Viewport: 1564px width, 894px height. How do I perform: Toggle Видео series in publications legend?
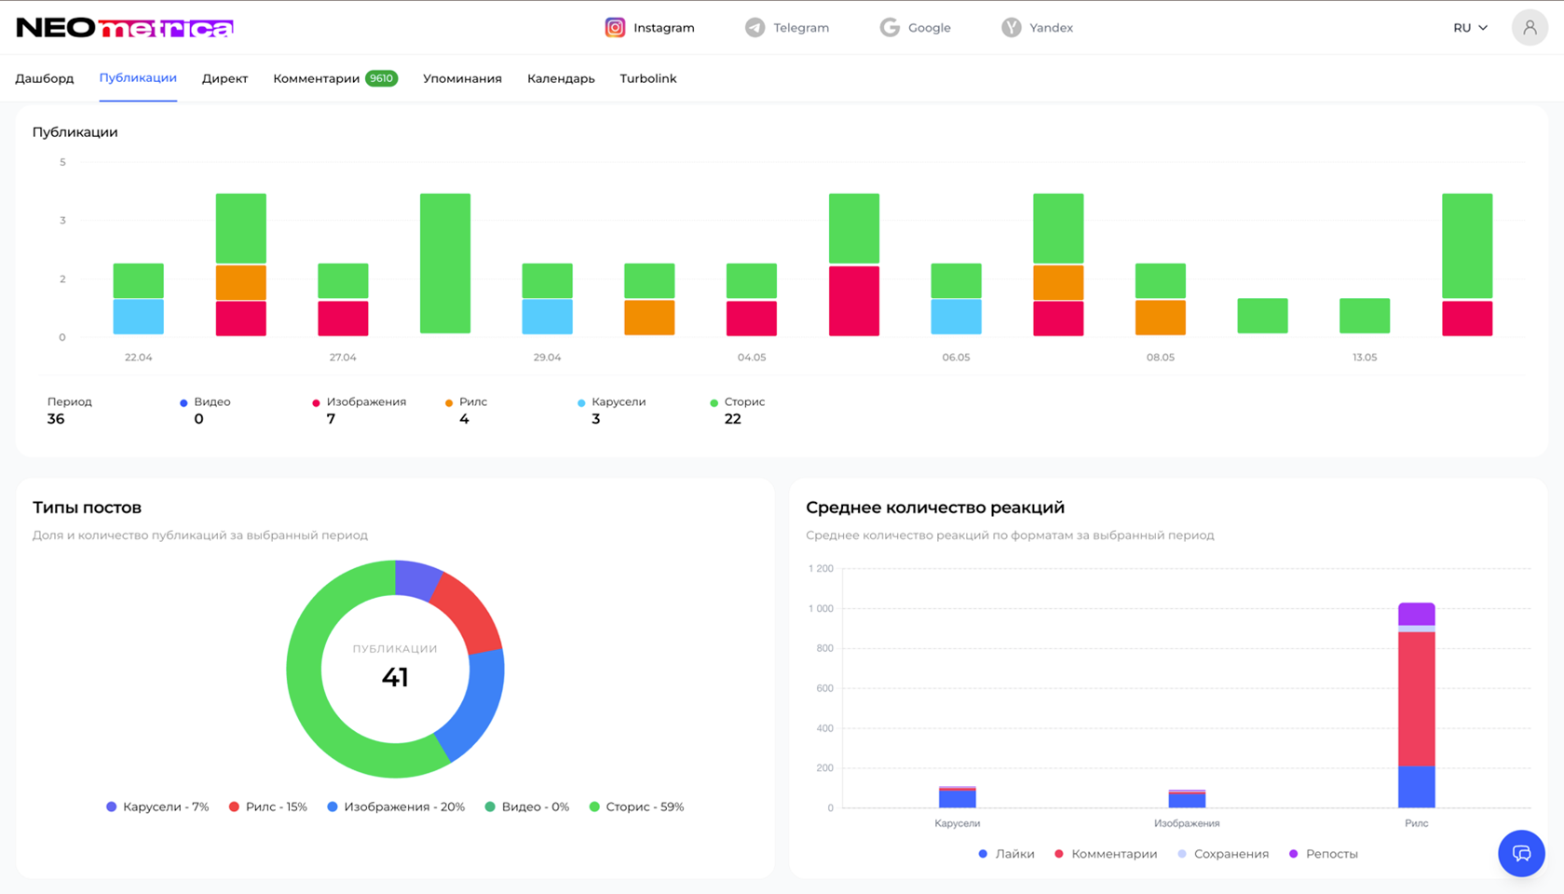[205, 402]
